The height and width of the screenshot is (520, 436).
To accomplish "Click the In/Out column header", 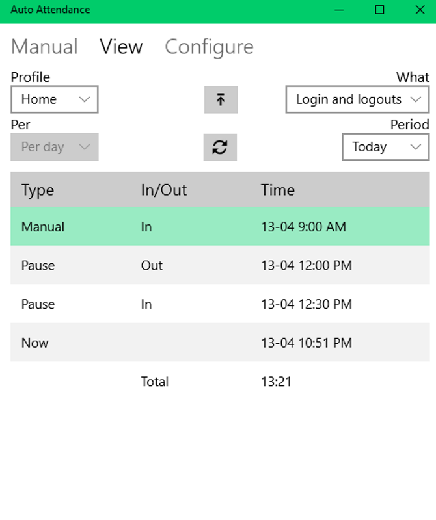I will coord(164,190).
